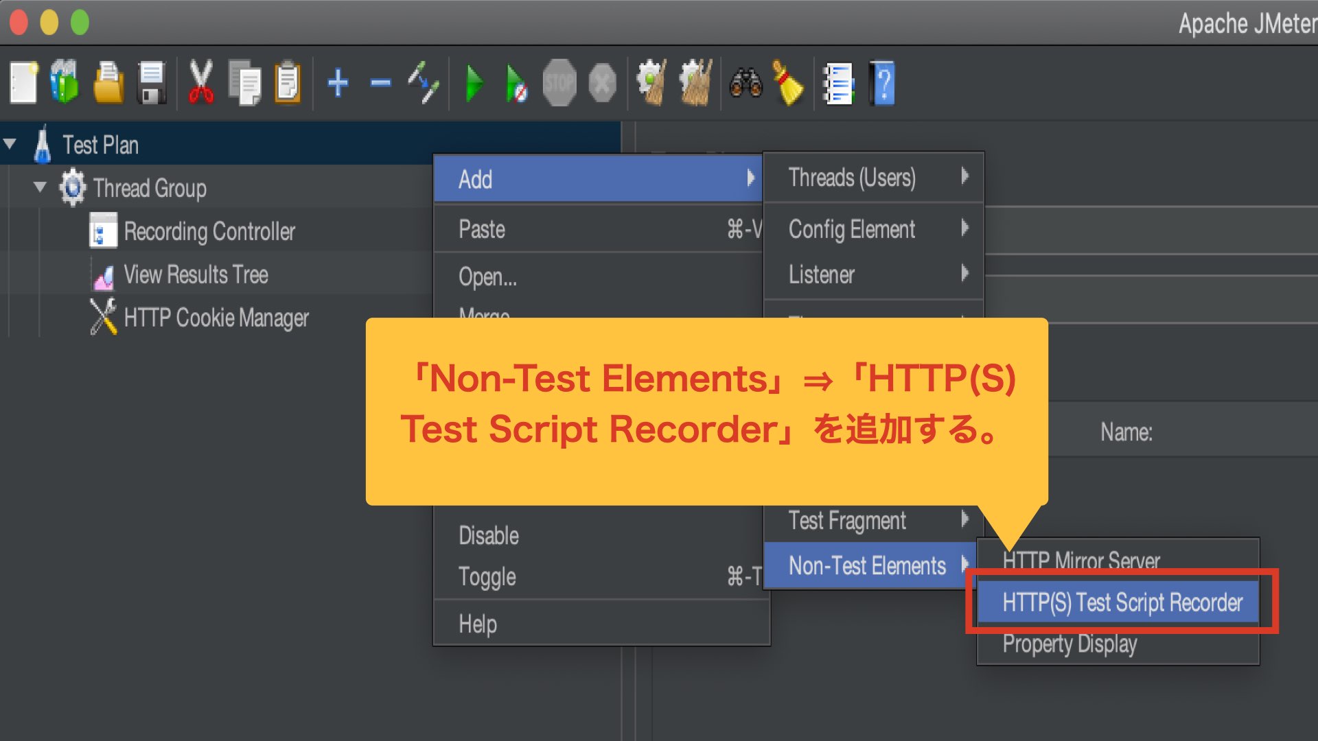Click Add in the context menu

pos(475,179)
